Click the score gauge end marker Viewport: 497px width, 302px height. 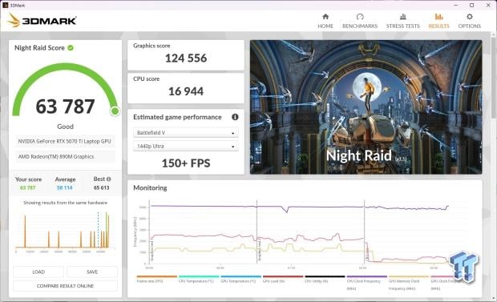pyautogui.click(x=115, y=111)
